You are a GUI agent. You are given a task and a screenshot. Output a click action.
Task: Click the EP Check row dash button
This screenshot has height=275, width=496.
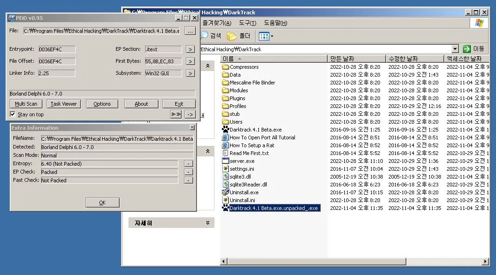tap(189, 172)
